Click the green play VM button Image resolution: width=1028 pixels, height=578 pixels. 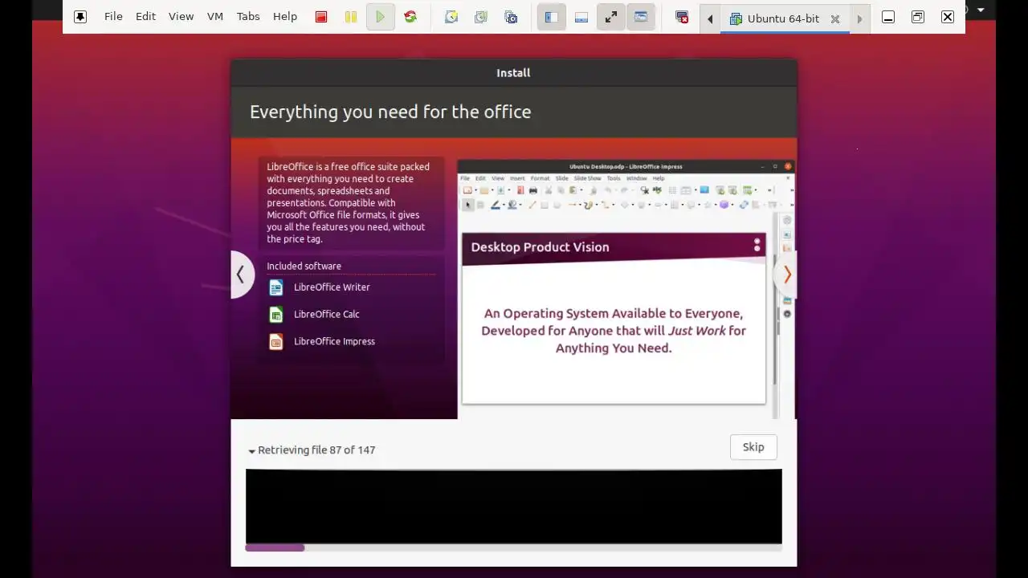pos(381,17)
